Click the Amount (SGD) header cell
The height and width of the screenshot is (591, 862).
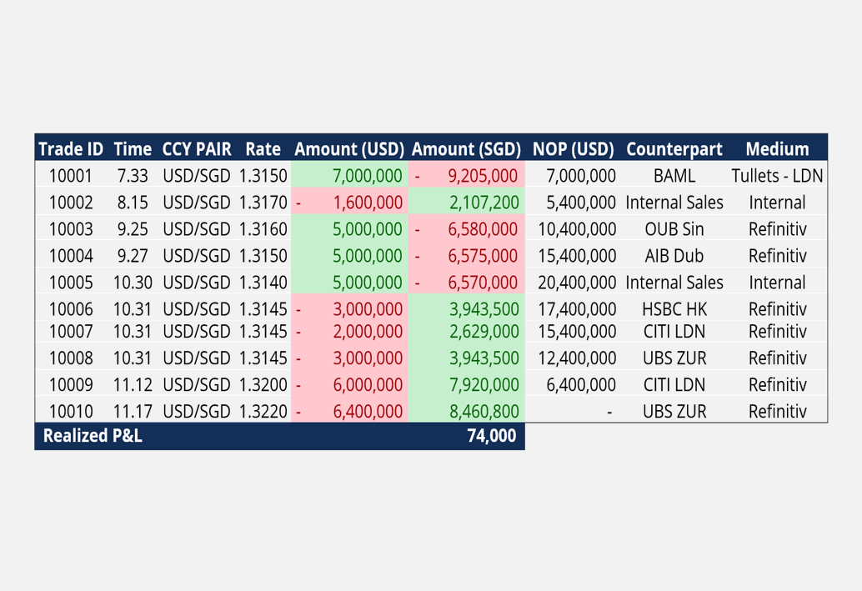466,149
